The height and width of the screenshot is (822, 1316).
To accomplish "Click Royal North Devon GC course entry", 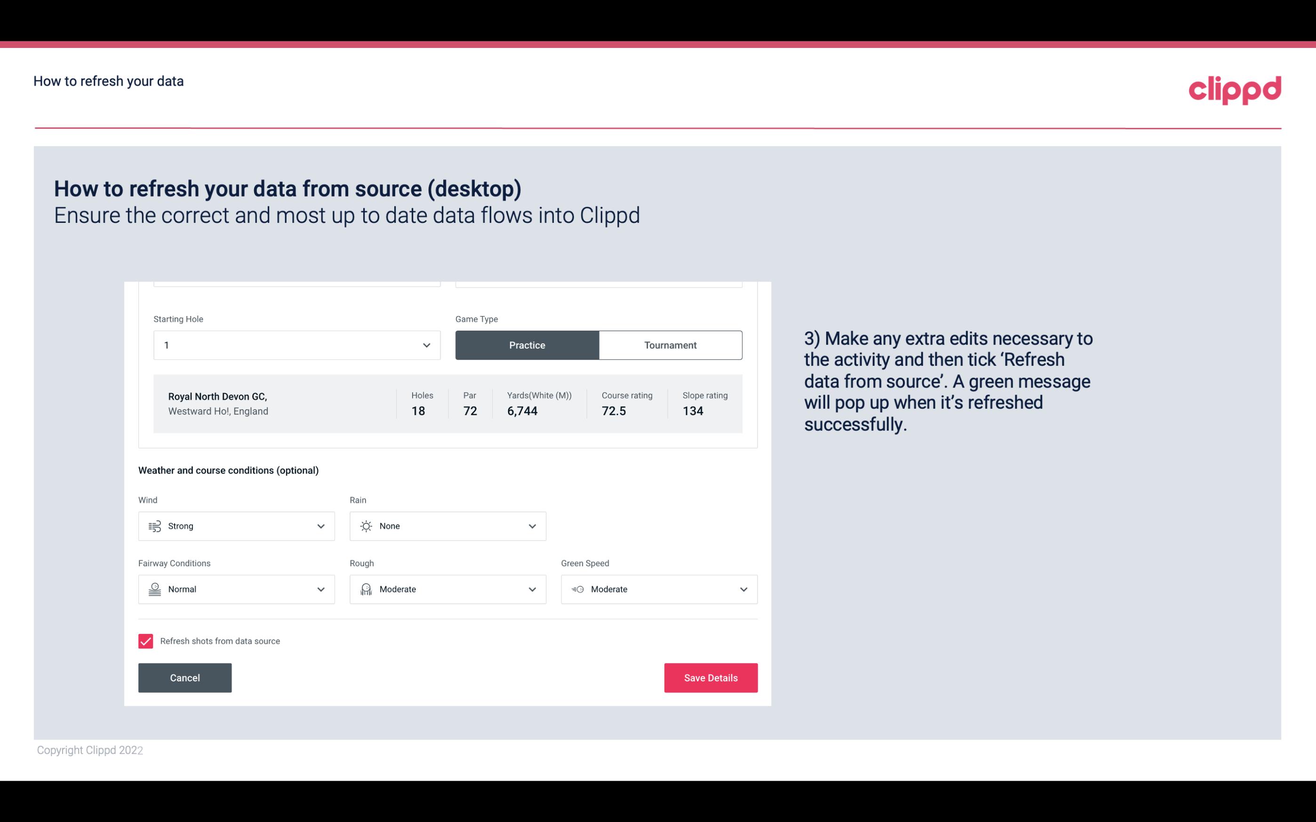I will [446, 403].
